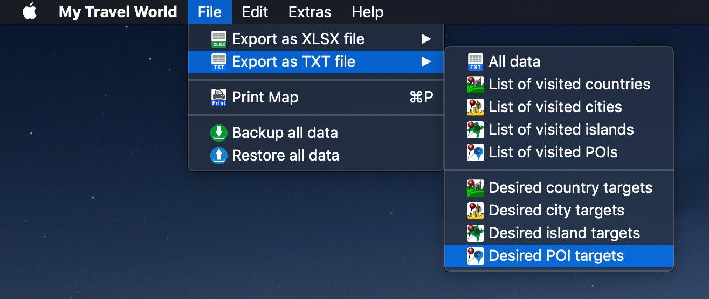Image resolution: width=709 pixels, height=299 pixels.
Task: Choose Desired POI targets
Action: 559,256
